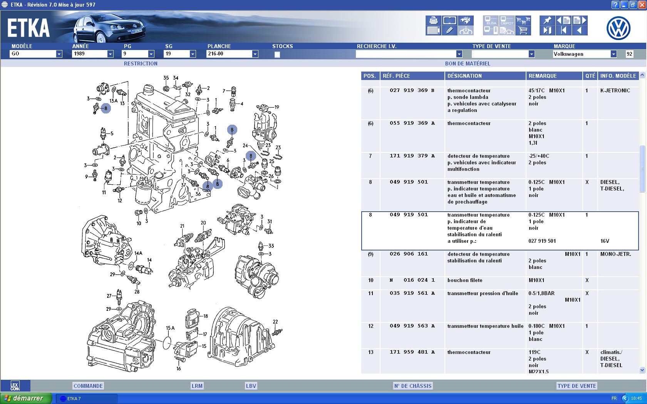Click highlighted callout 8 near part 3 top left
This screenshot has width=647, height=404.
[x=106, y=109]
